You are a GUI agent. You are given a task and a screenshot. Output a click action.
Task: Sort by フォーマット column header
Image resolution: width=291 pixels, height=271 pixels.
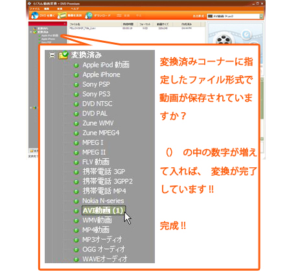tap(145, 24)
